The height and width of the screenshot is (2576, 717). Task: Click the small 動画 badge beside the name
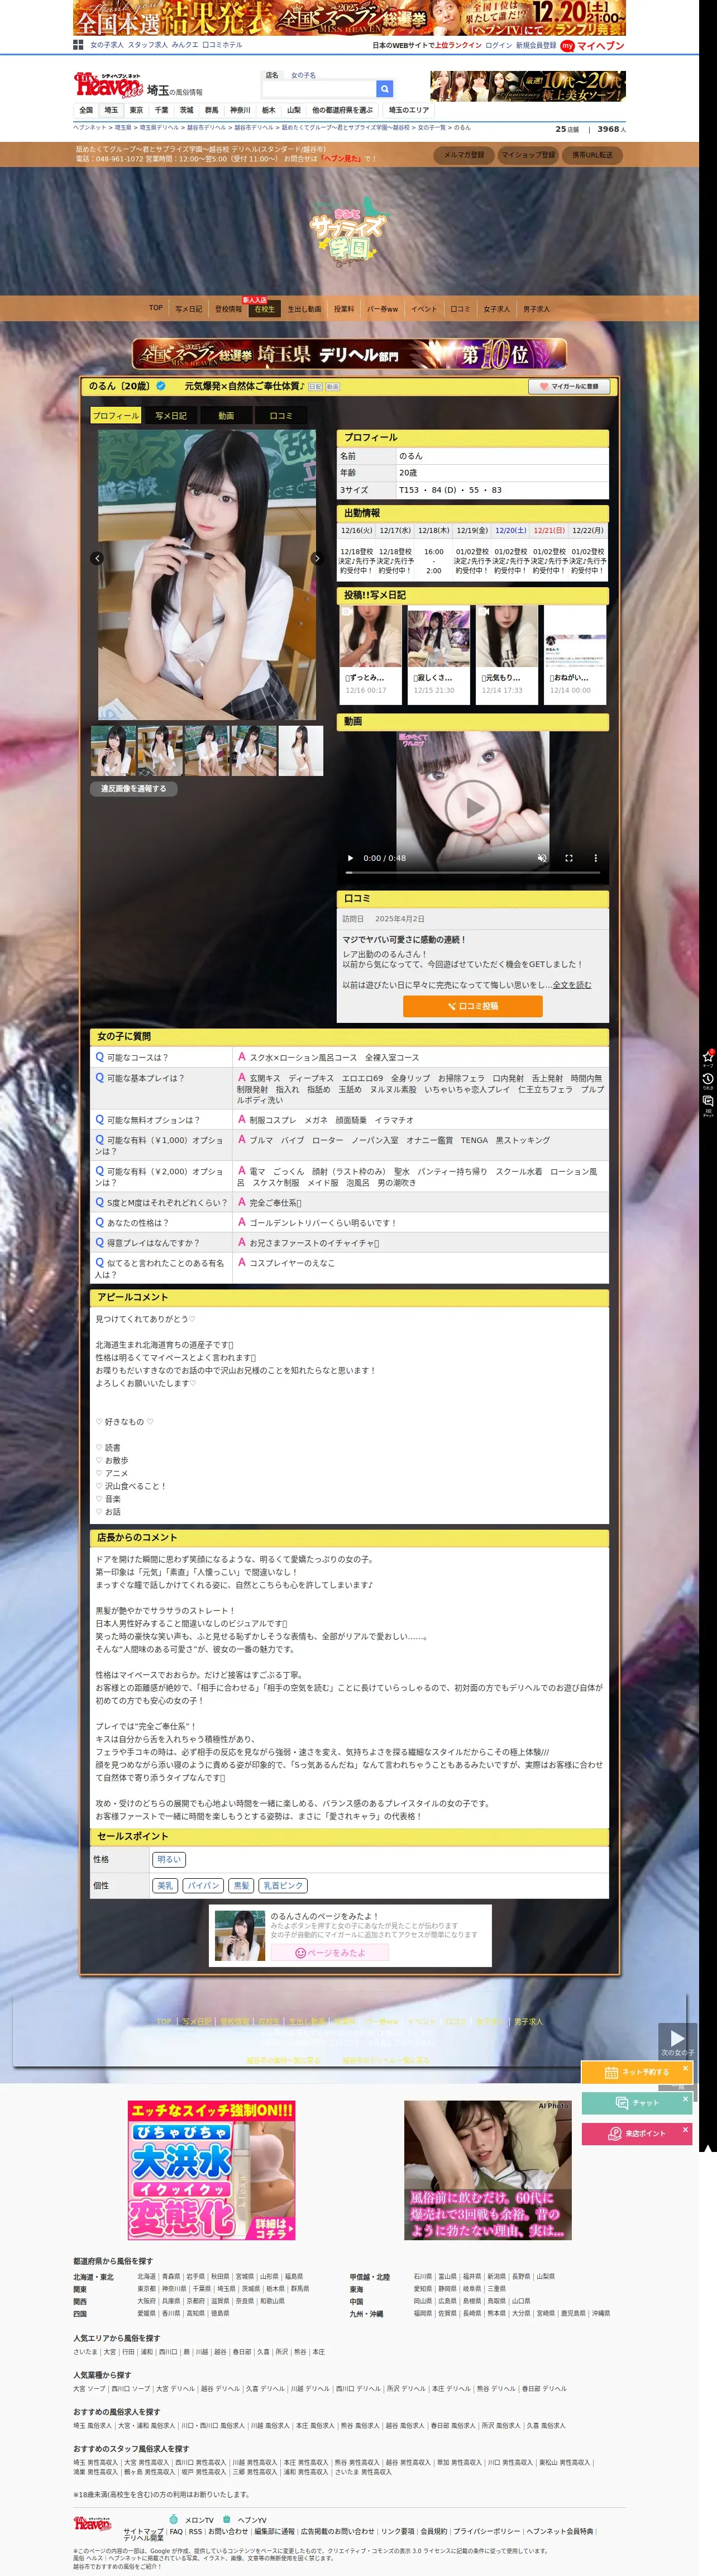(332, 386)
